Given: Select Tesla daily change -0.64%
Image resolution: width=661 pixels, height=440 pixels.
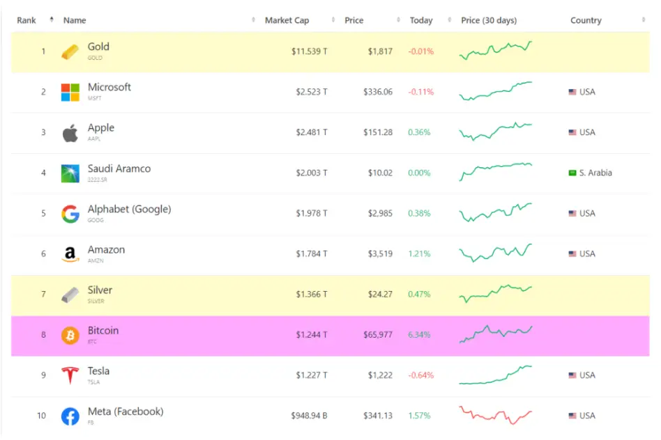Looking at the screenshot, I should coord(420,375).
